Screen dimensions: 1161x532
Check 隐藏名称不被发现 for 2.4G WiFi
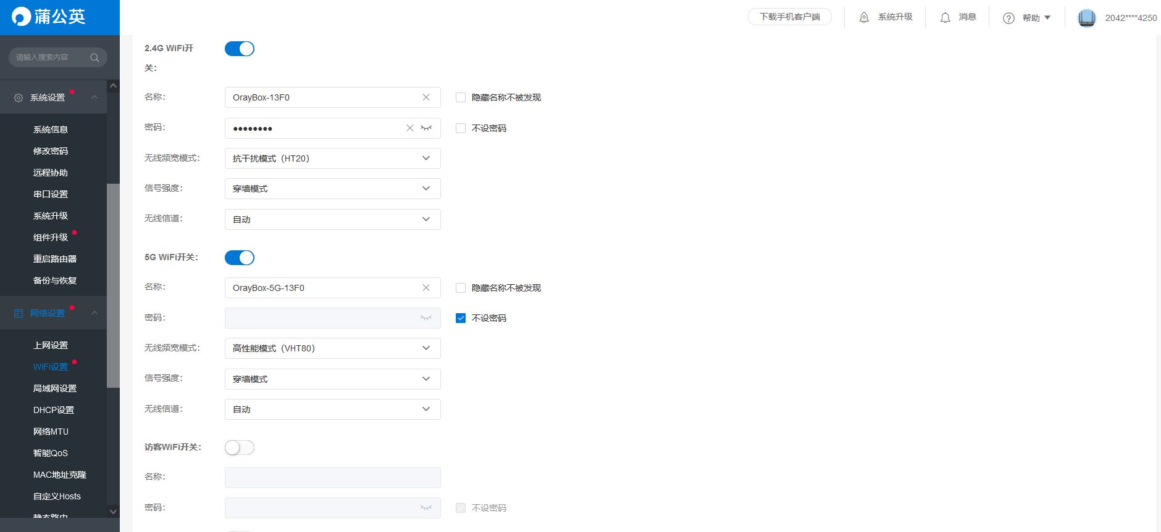coord(461,97)
